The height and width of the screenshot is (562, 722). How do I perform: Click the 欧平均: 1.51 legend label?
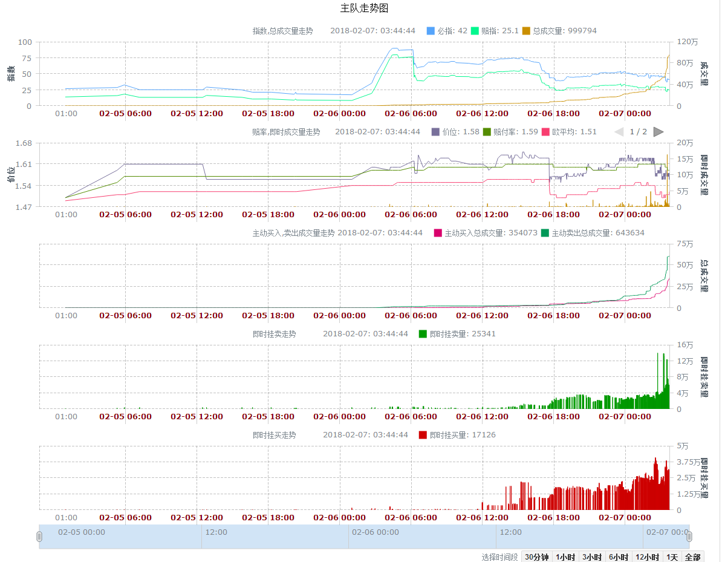pyautogui.click(x=574, y=132)
